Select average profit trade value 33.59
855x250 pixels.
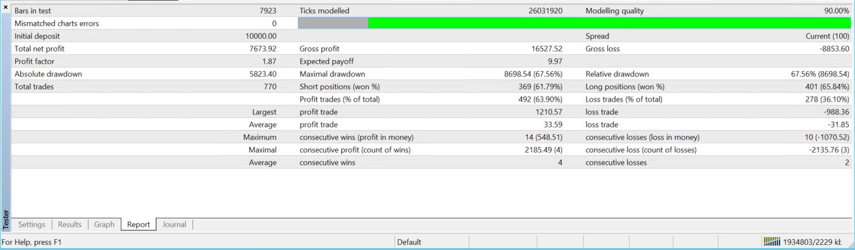click(553, 124)
